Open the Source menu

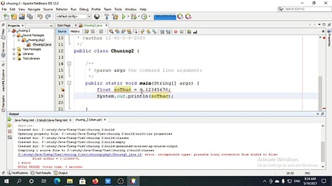tap(48, 9)
